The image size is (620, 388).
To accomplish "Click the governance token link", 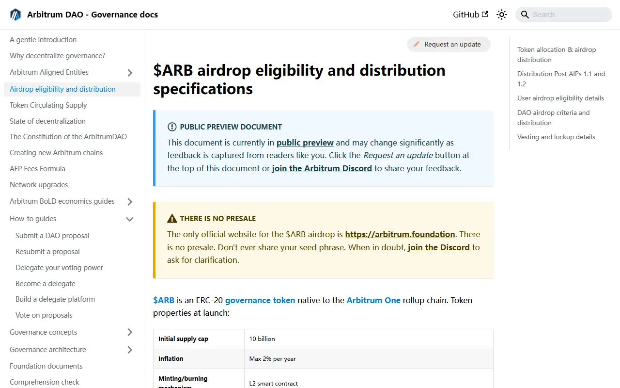I will (x=260, y=300).
